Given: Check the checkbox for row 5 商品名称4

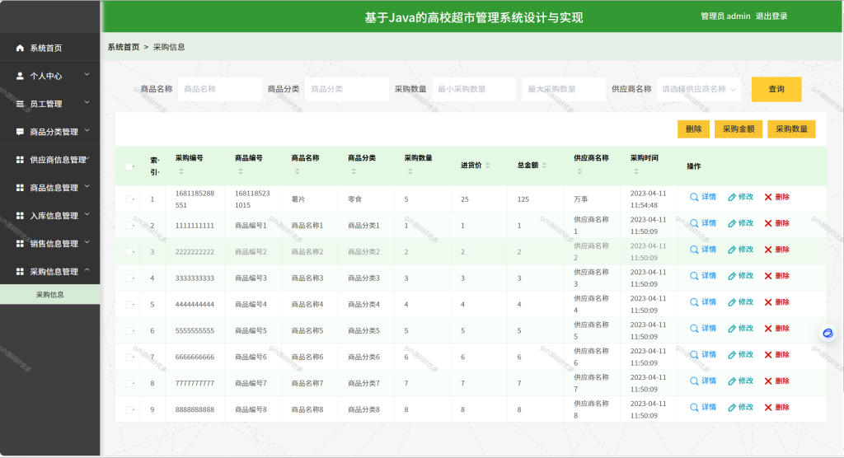Looking at the screenshot, I should pos(129,305).
